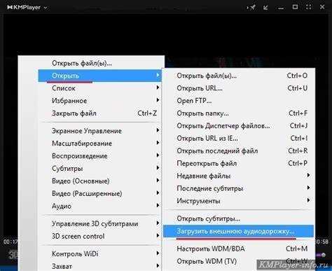
Task: Open Управление 3D субтитрами submenu
Action: pyautogui.click(x=100, y=223)
